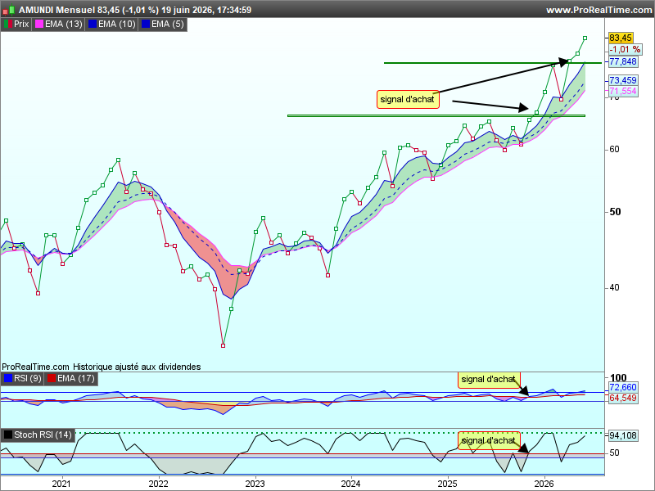Click the 2026 label on time axis
The image size is (655, 491).
pyautogui.click(x=544, y=484)
